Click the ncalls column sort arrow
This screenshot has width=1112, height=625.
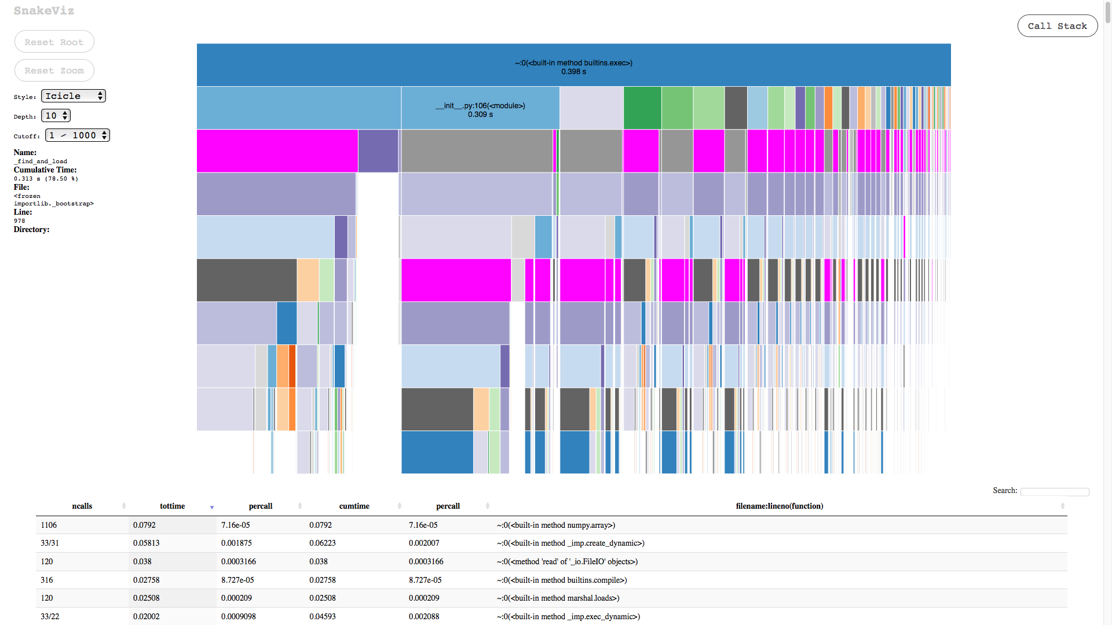[123, 506]
